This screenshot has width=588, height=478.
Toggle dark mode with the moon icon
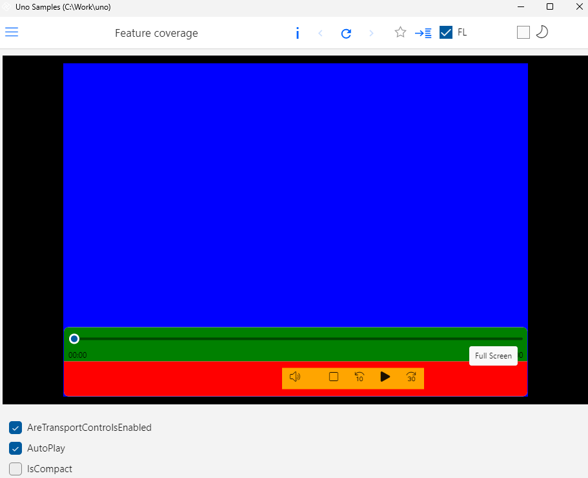tap(542, 32)
